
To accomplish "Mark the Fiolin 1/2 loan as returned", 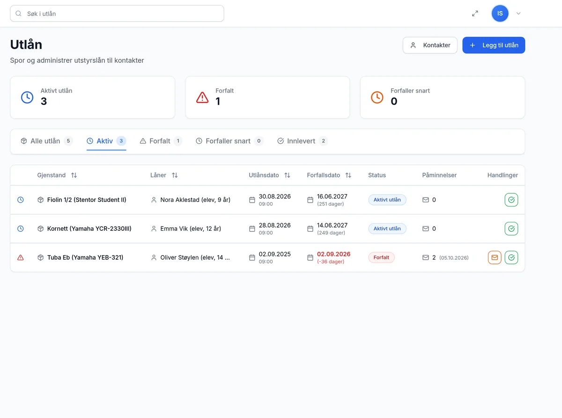I will point(511,200).
